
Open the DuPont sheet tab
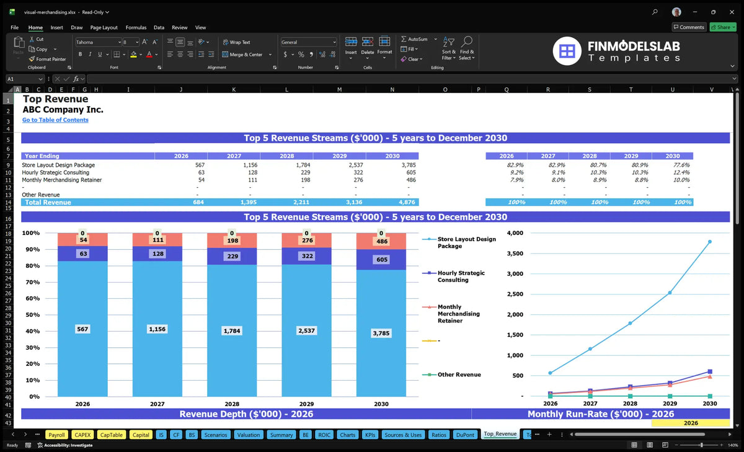pyautogui.click(x=465, y=435)
